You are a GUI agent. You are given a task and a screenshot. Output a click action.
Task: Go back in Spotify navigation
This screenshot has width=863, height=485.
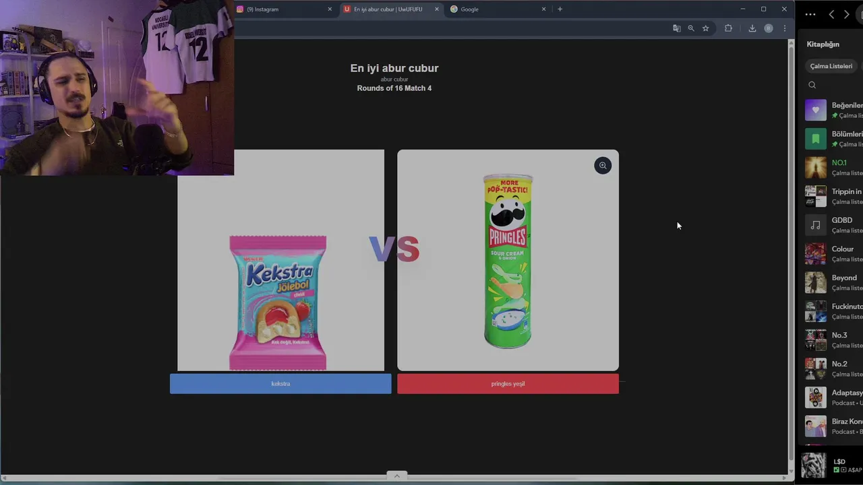(831, 14)
